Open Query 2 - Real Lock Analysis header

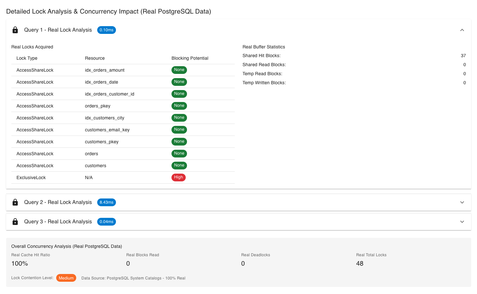58,202
